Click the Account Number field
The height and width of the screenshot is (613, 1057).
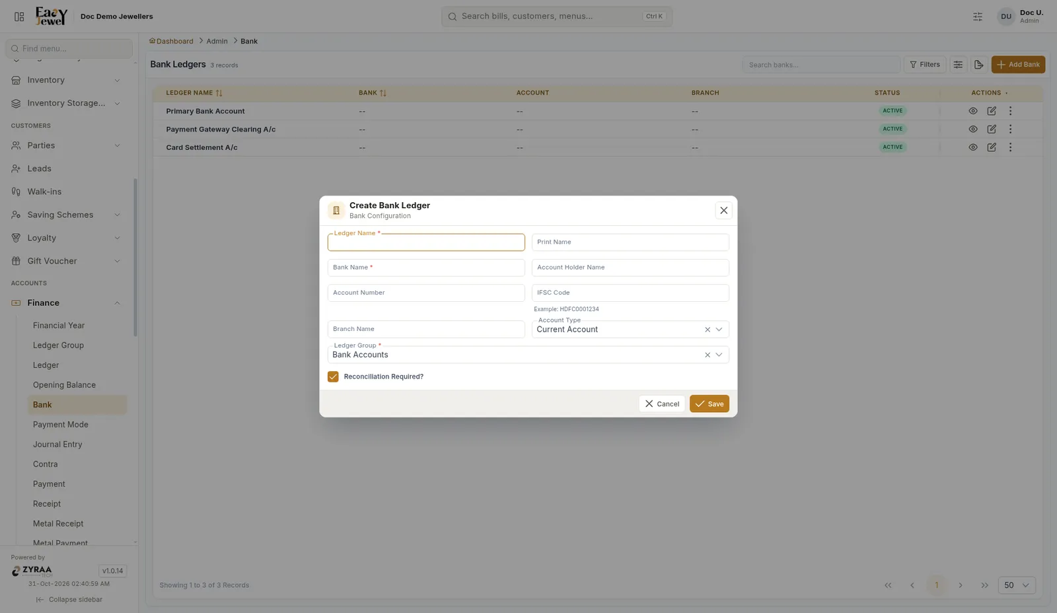[x=426, y=293]
